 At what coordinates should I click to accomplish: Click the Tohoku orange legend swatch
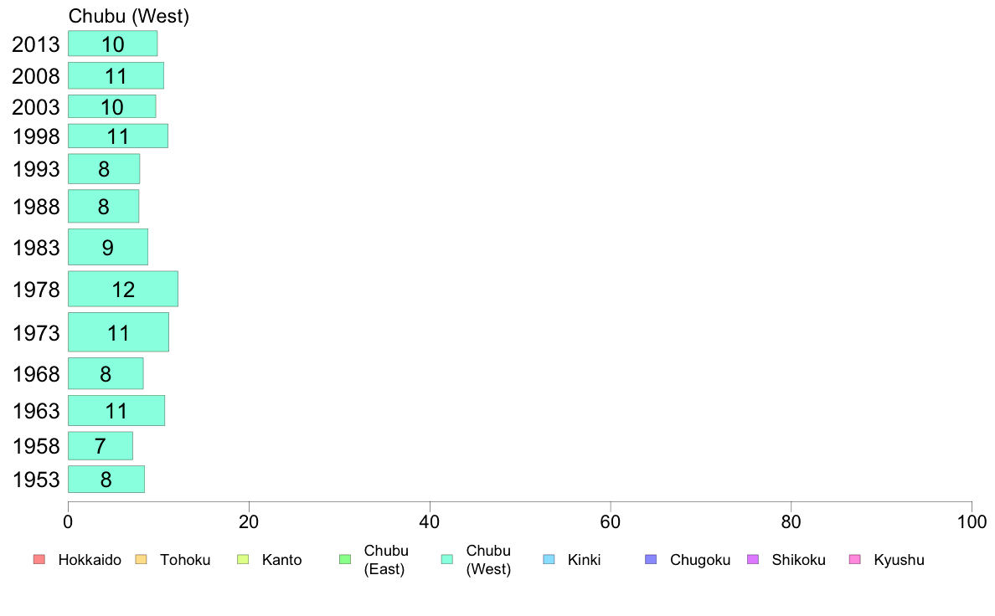[141, 560]
